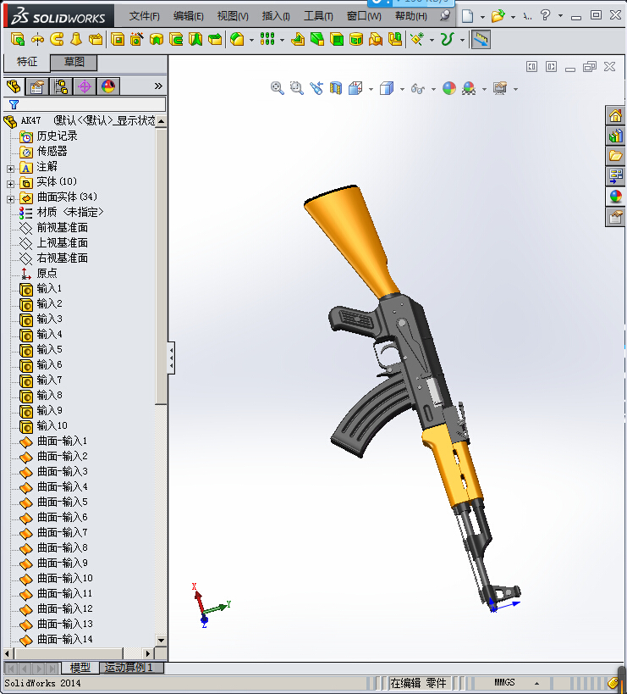
Task: Toggle Hide/Show Items glasses icon
Action: point(417,88)
